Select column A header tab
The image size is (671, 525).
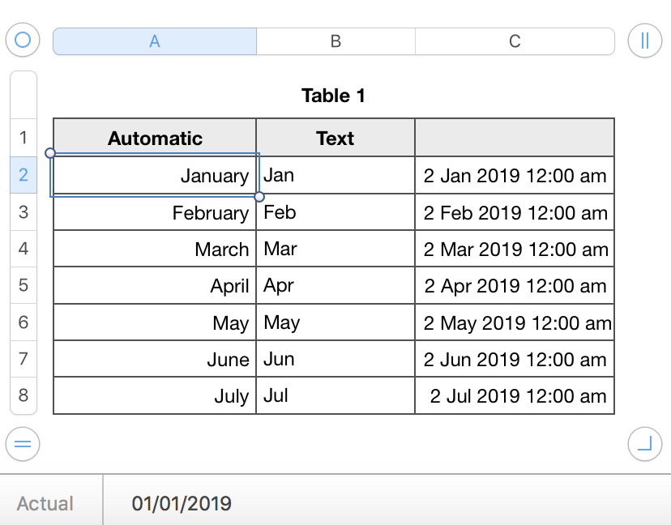[x=155, y=41]
